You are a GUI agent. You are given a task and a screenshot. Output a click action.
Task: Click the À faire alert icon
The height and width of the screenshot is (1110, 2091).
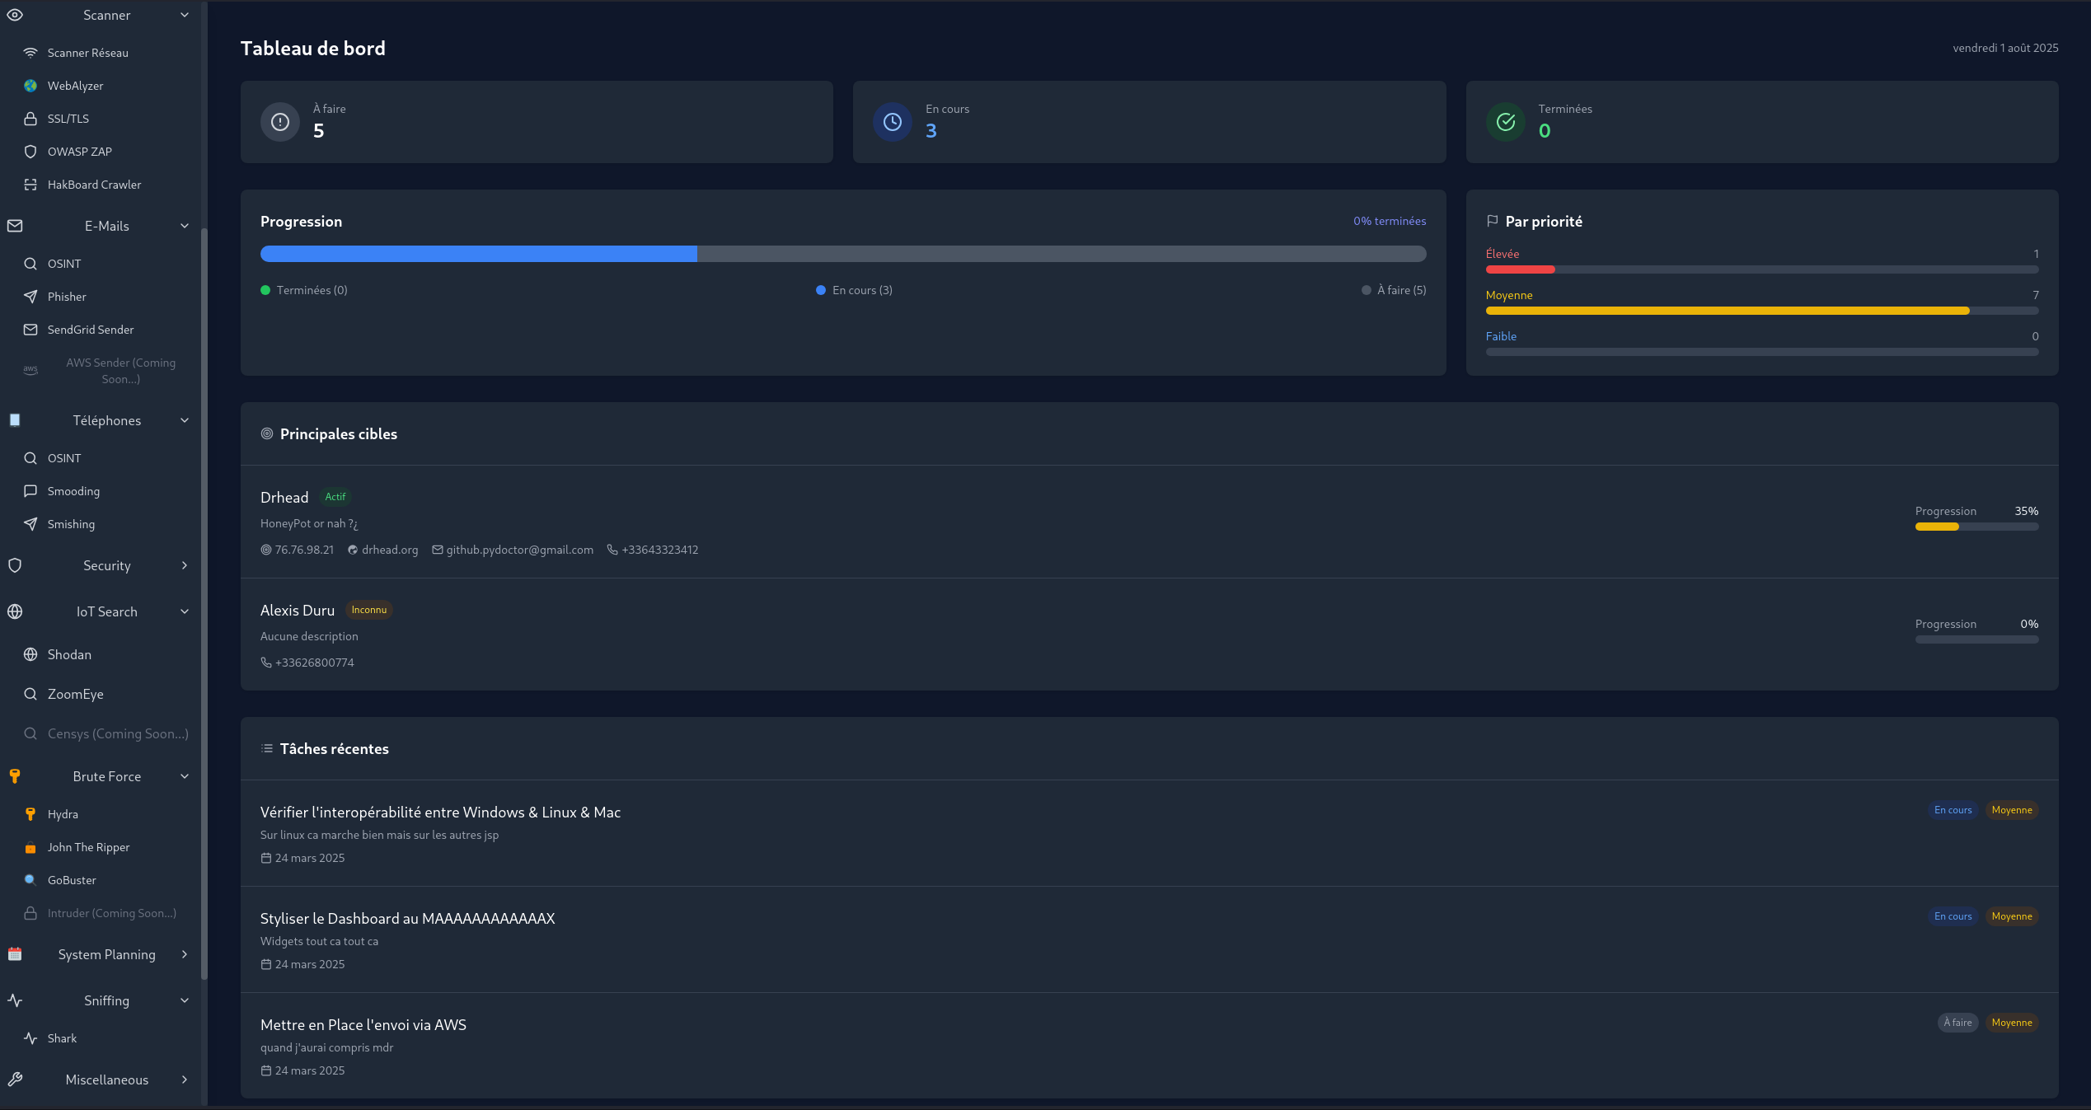point(280,122)
